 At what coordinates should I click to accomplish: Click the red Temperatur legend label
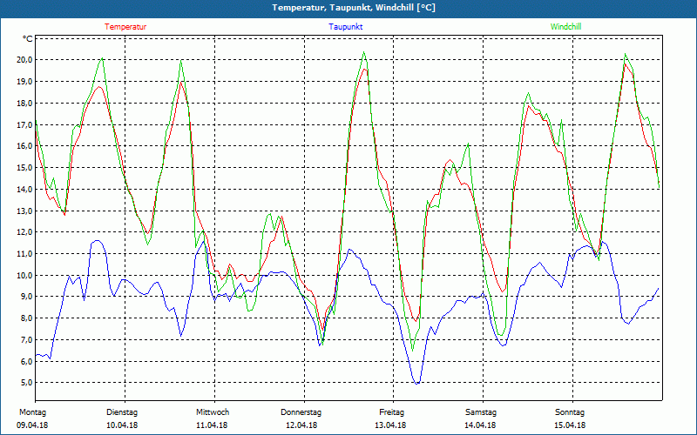coord(125,27)
